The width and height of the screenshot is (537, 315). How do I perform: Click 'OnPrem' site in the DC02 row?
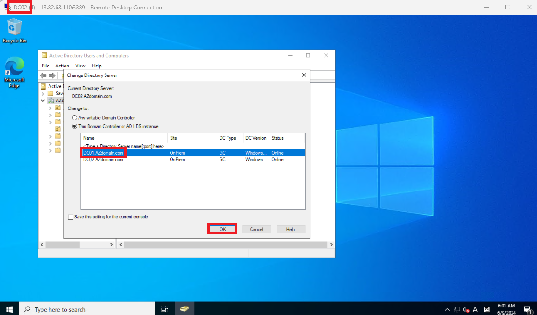(178, 160)
